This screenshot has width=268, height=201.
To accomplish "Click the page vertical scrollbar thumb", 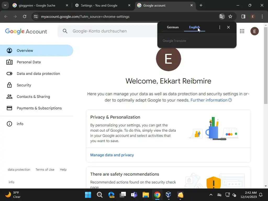I will [x=266, y=65].
